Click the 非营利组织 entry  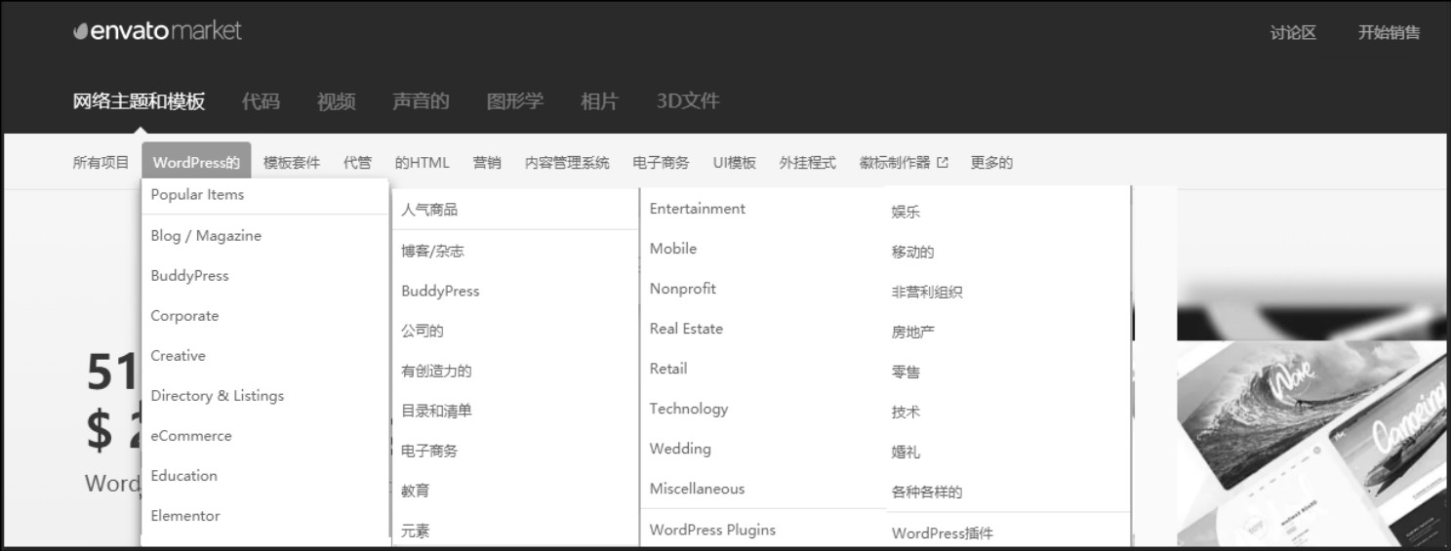pyautogui.click(x=927, y=293)
